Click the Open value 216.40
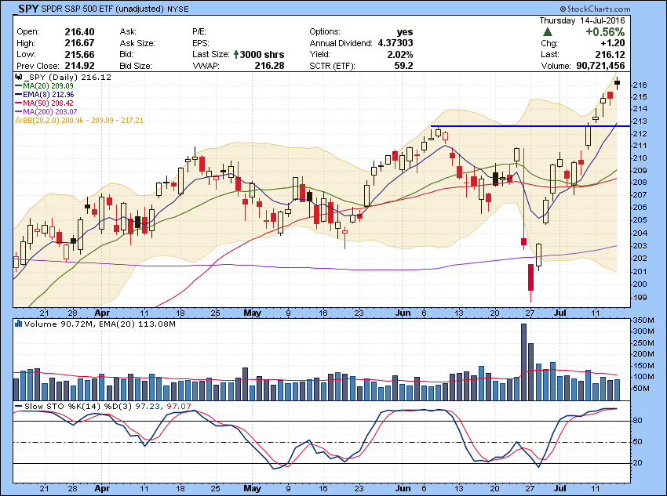This screenshot has height=496, width=667. [x=79, y=32]
